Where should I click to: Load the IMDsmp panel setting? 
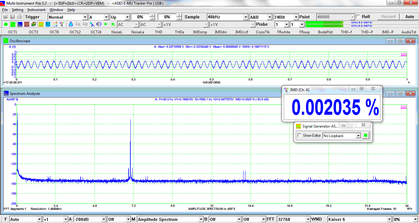(x=200, y=32)
